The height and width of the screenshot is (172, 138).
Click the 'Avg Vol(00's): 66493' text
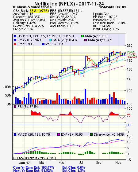pyautogui.click(x=29, y=20)
